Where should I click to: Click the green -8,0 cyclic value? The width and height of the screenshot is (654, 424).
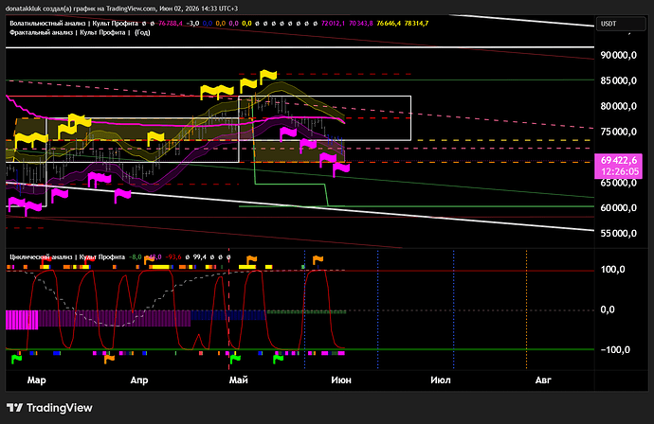point(136,257)
